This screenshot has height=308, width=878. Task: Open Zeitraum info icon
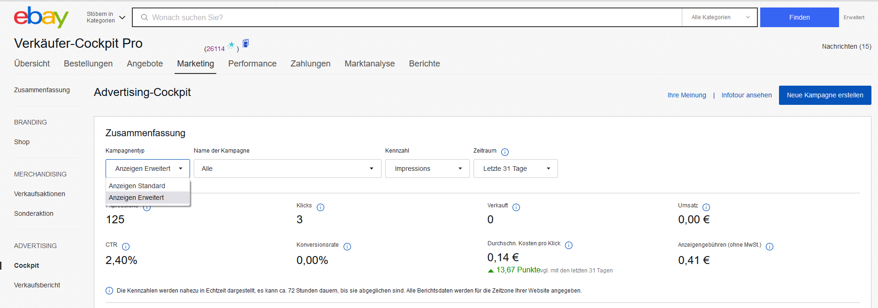[x=505, y=152]
